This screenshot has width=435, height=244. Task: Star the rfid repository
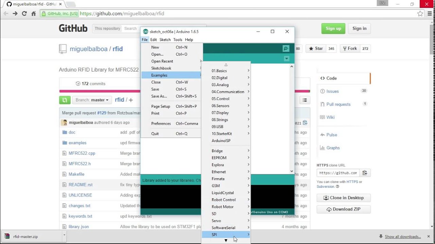[x=316, y=48]
